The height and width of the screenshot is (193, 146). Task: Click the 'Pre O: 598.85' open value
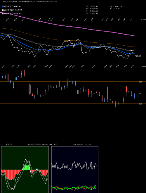point(92,6)
